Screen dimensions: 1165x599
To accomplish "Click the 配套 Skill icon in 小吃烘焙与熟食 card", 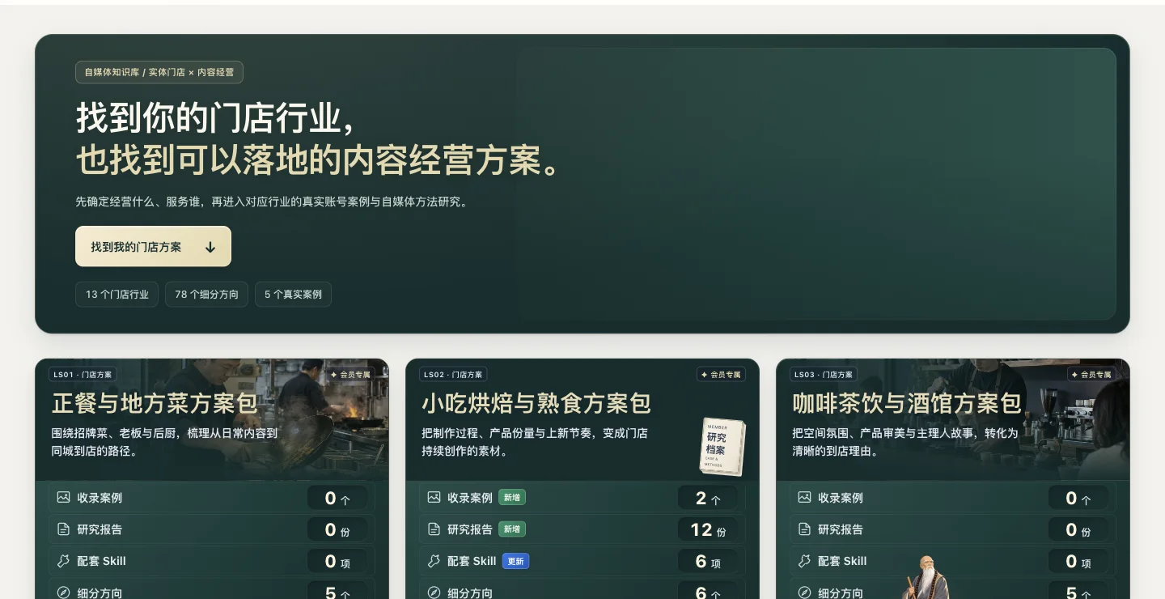I will pyautogui.click(x=434, y=560).
